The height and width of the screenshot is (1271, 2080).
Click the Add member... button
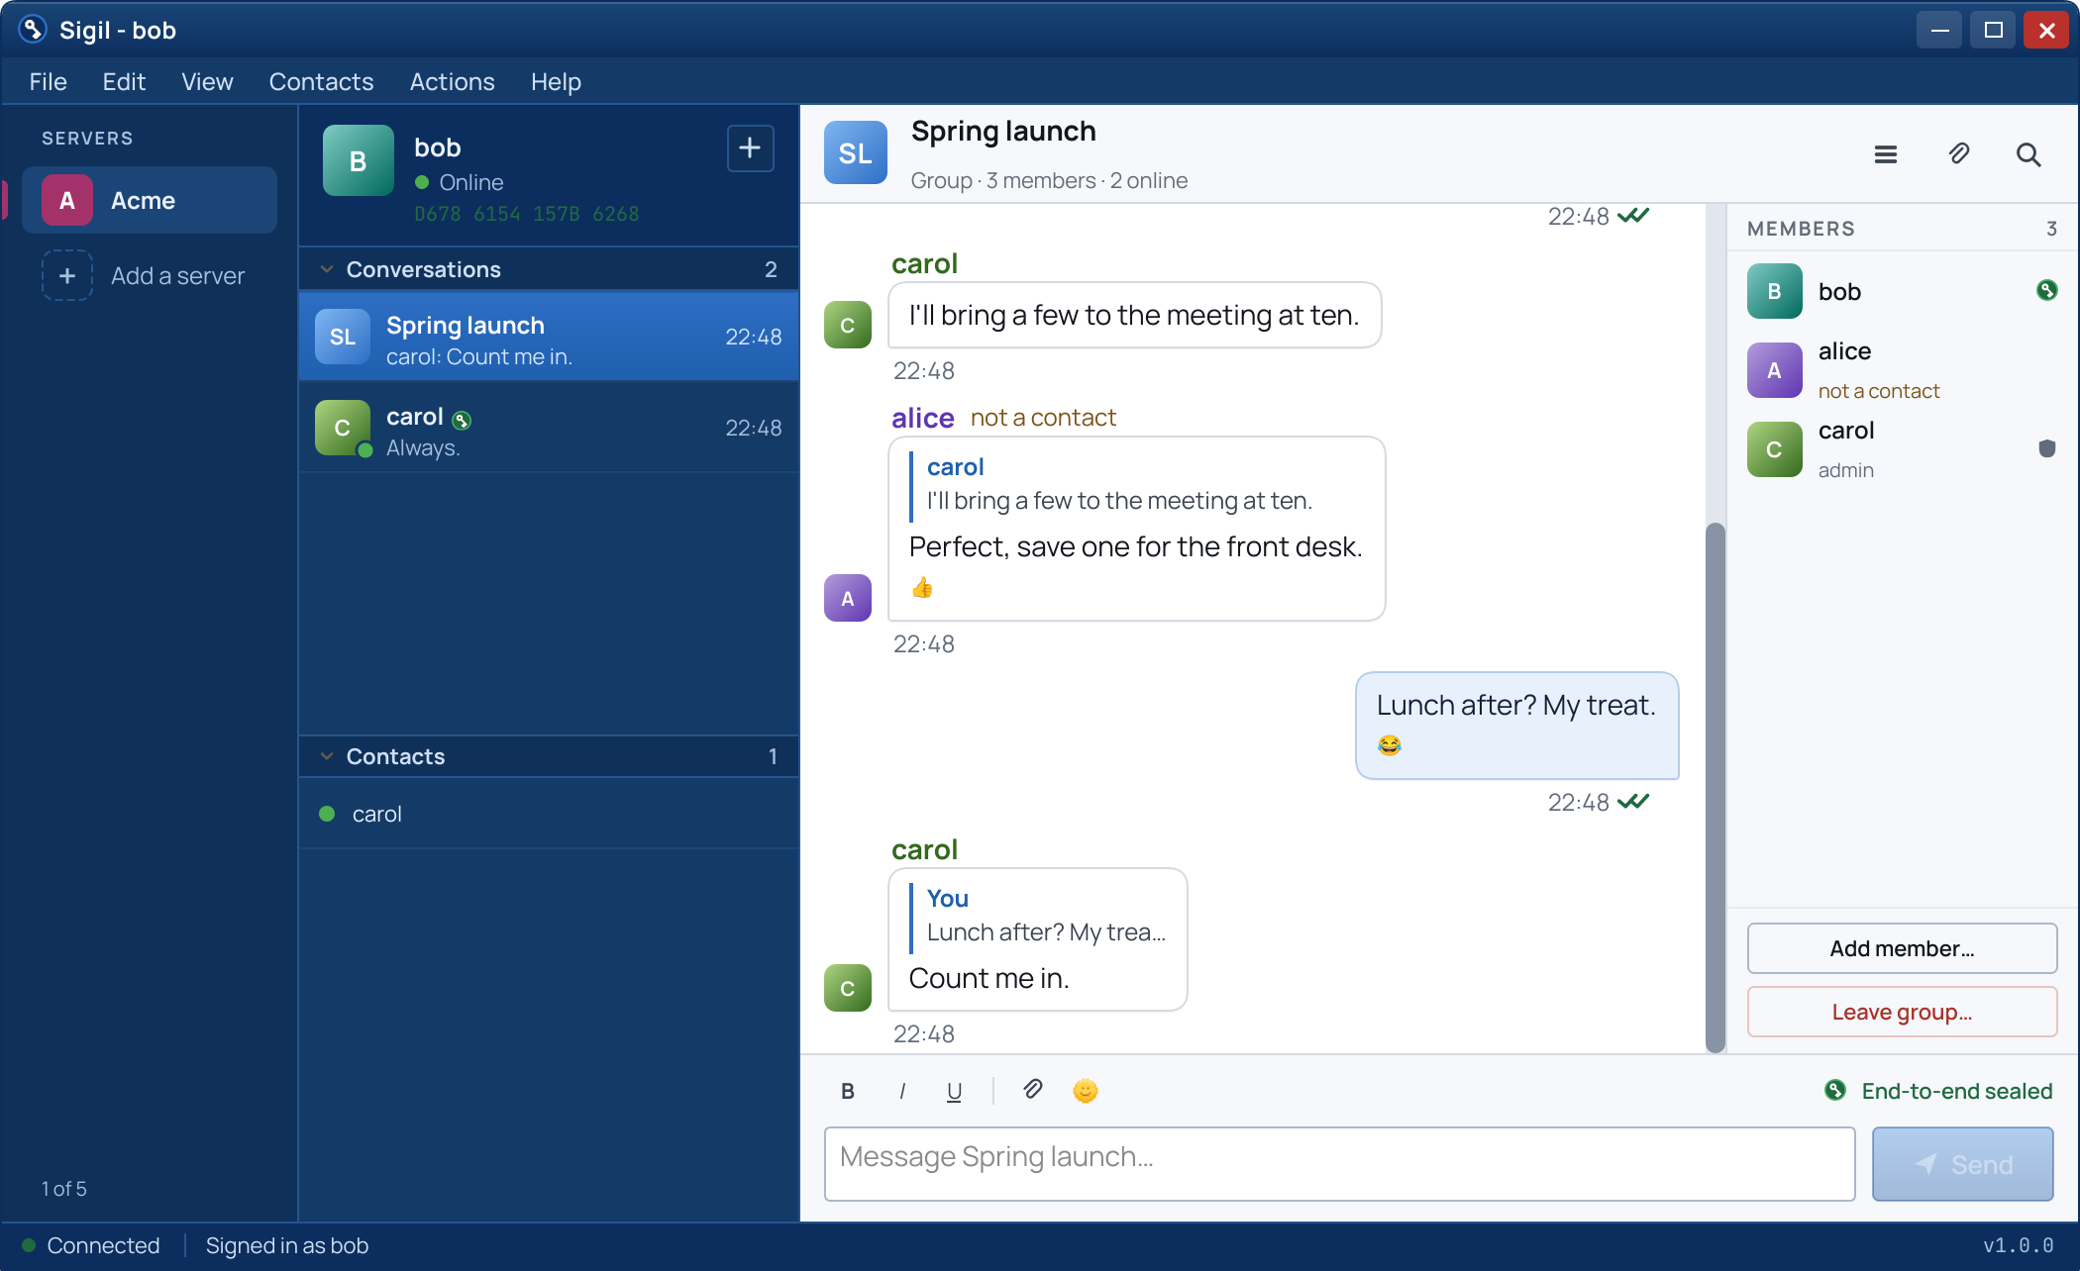(1902, 948)
